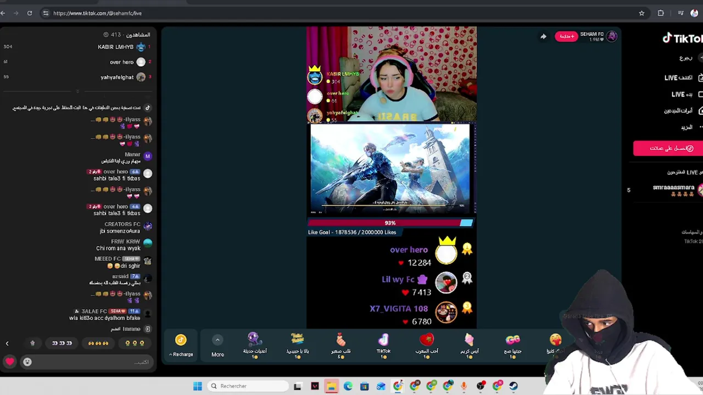Send the أحب المغرب heart gift

426,345
